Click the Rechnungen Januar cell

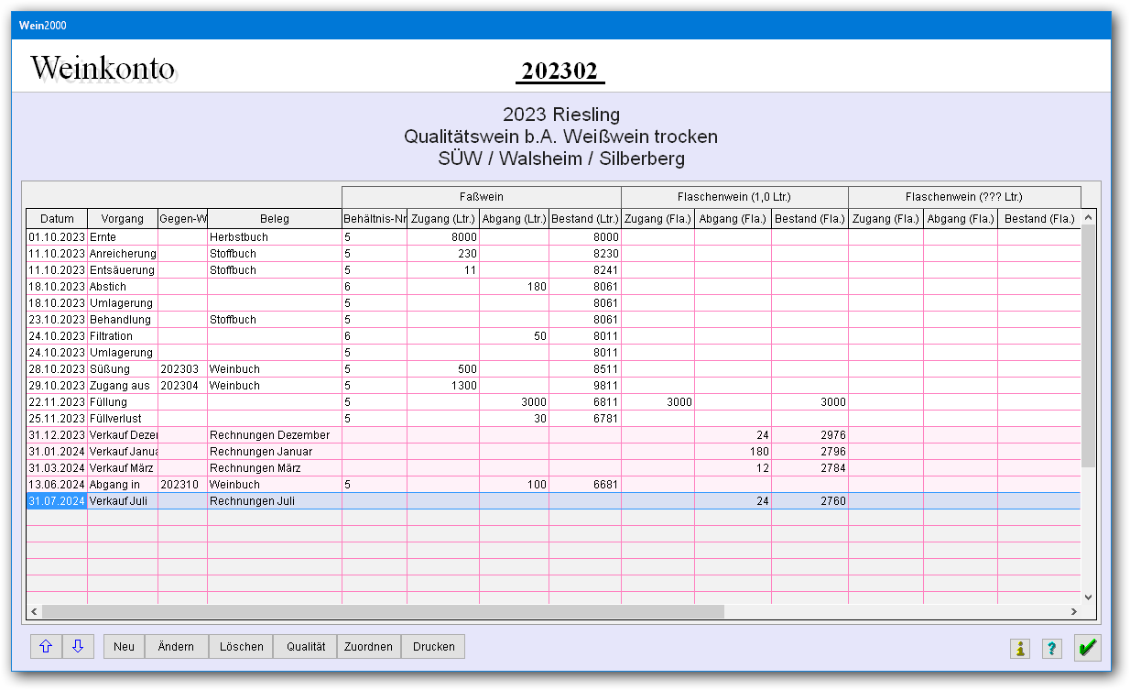(275, 452)
